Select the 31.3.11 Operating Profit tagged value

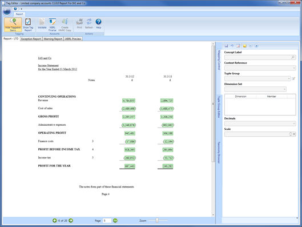[168, 133]
